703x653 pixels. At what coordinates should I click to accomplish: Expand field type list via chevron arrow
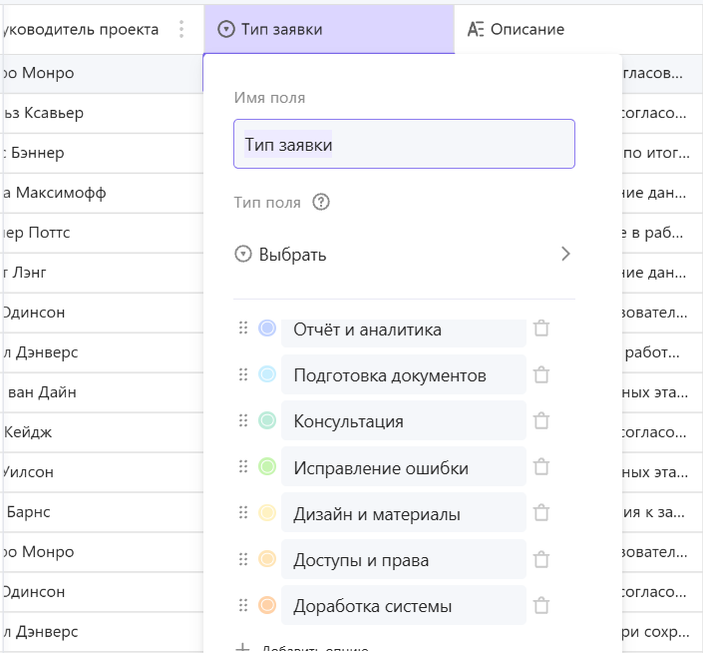(565, 254)
